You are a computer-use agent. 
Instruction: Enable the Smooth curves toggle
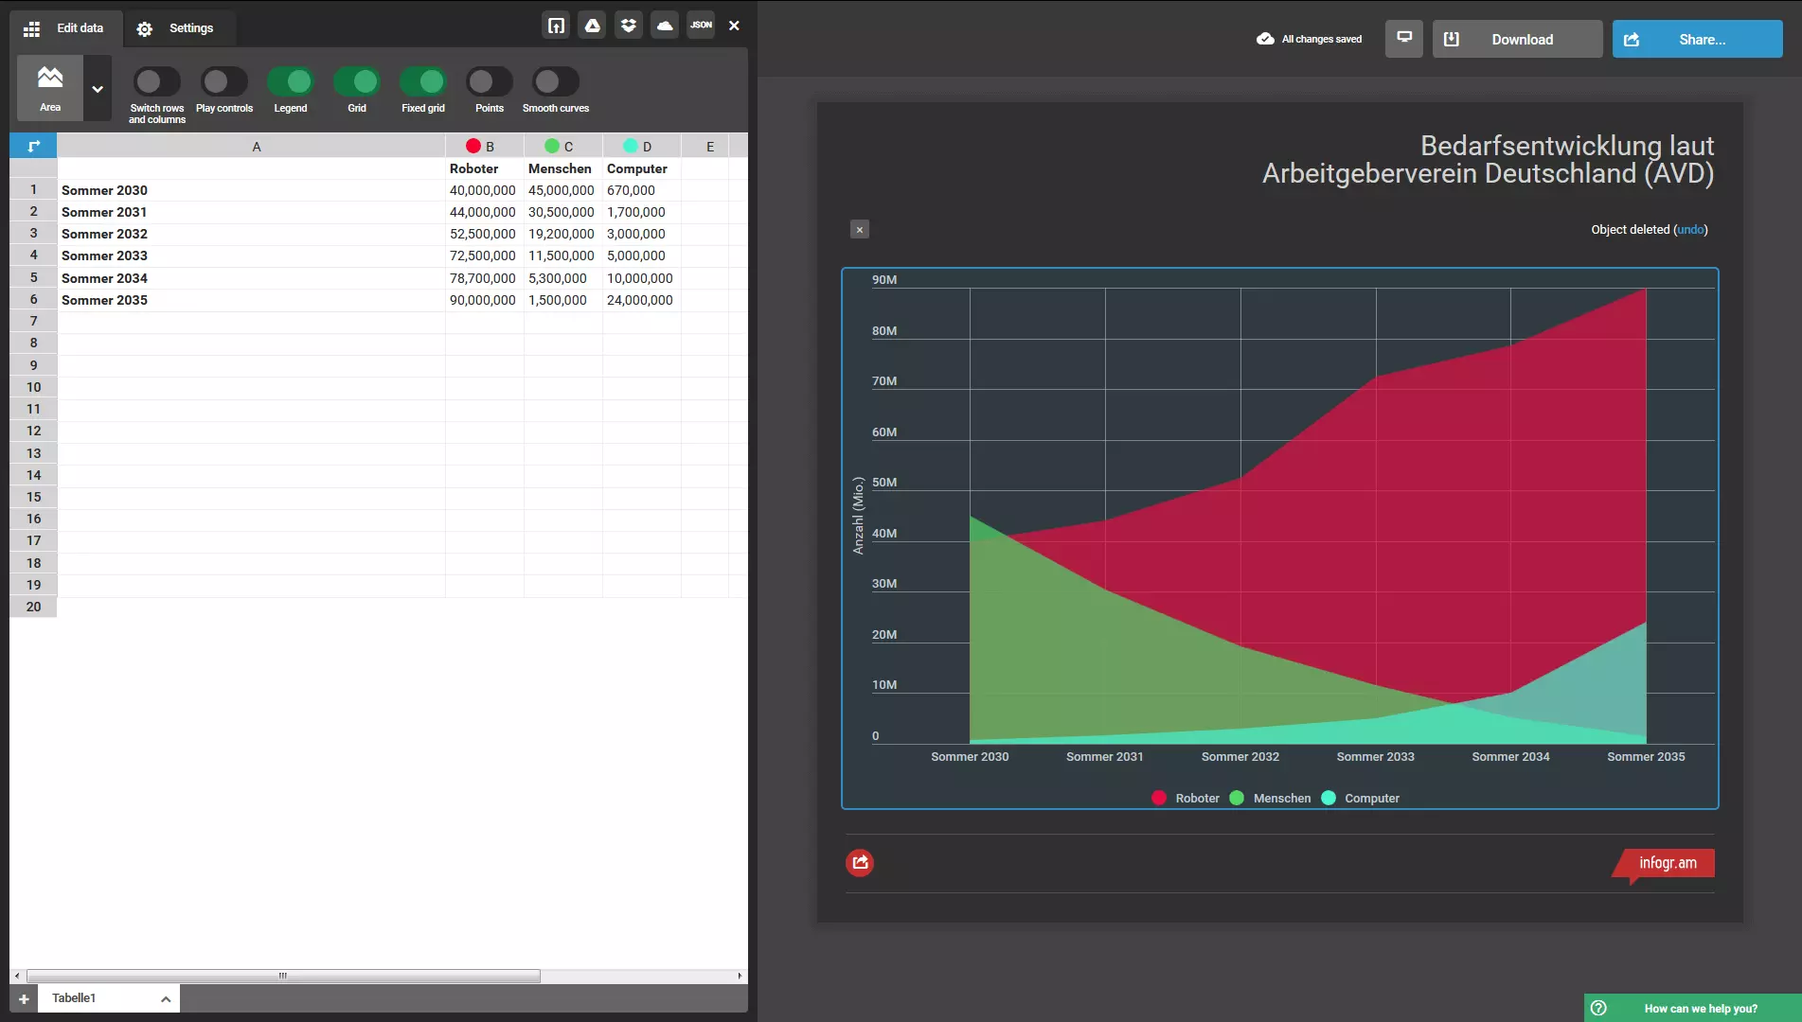555,82
